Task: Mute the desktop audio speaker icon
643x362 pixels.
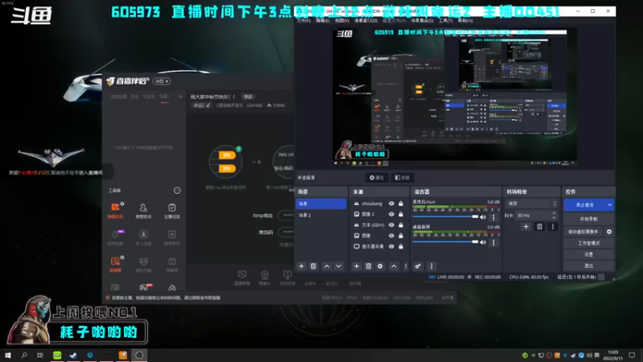Action: pyautogui.click(x=483, y=242)
